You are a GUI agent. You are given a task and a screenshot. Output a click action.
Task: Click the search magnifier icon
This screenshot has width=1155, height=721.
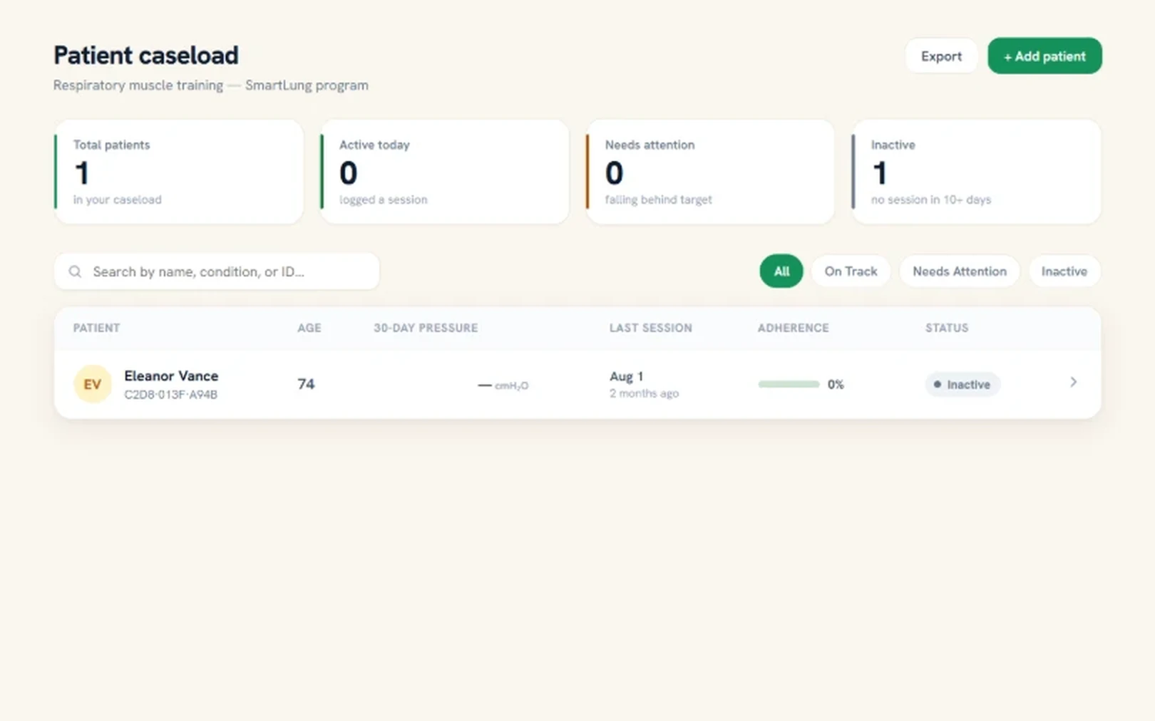tap(75, 271)
